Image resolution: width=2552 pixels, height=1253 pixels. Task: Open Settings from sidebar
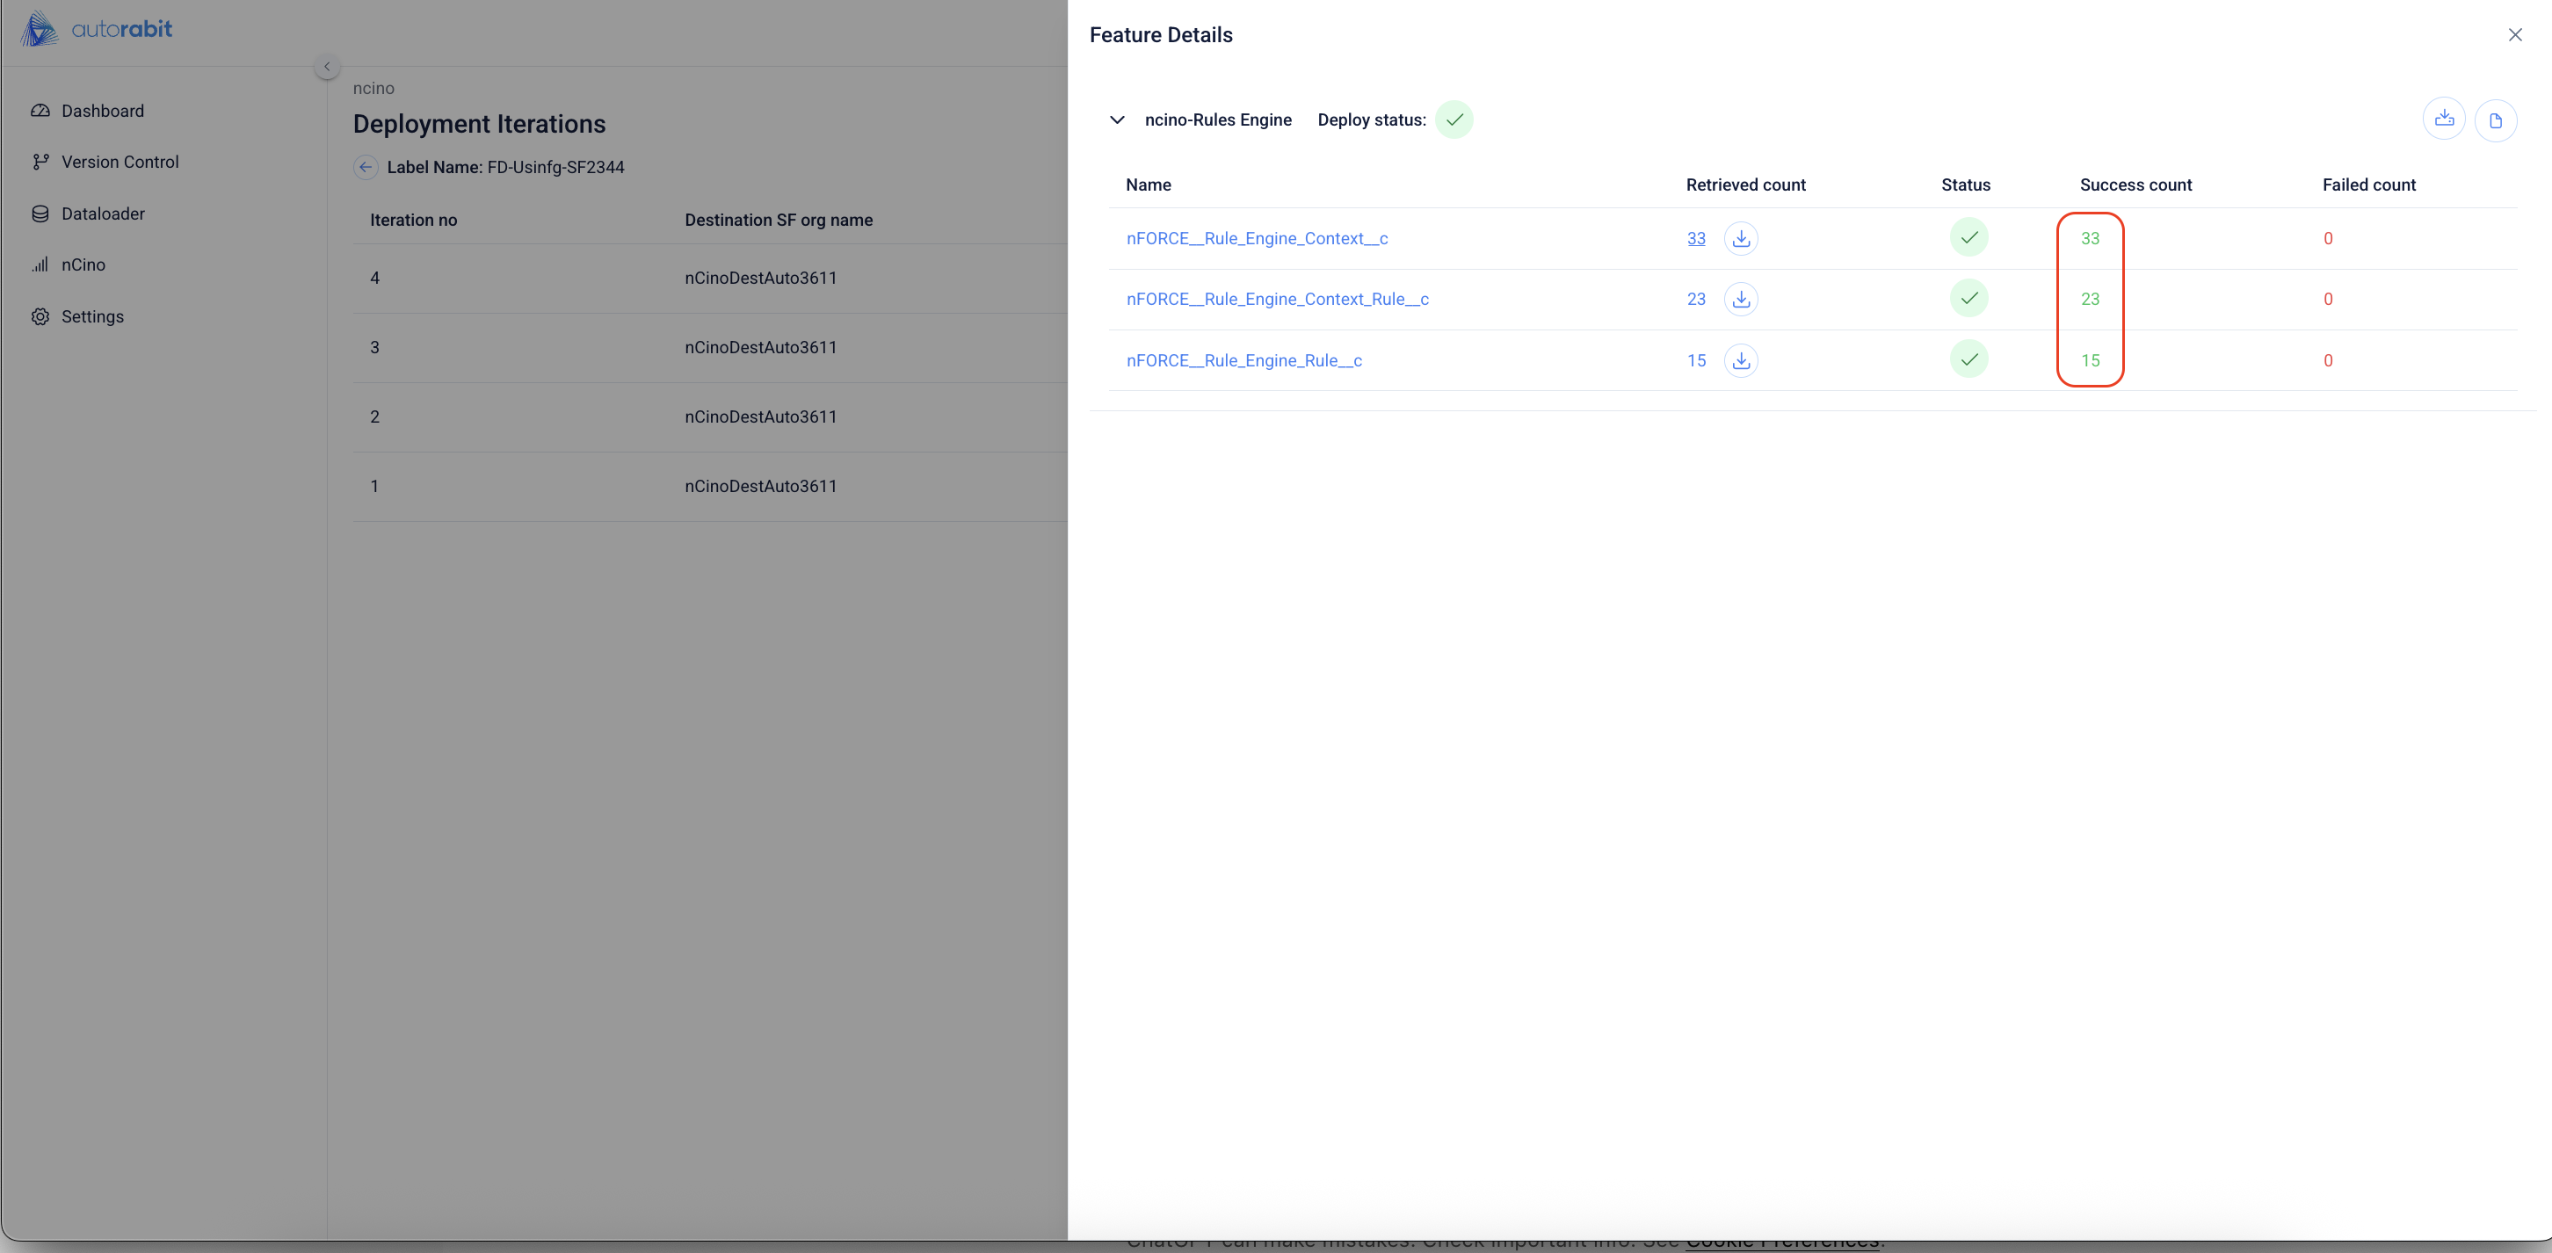pyautogui.click(x=92, y=317)
